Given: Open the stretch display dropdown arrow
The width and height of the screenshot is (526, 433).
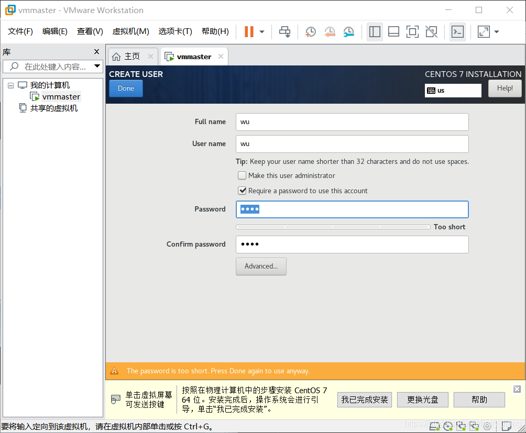Looking at the screenshot, I should (x=497, y=32).
